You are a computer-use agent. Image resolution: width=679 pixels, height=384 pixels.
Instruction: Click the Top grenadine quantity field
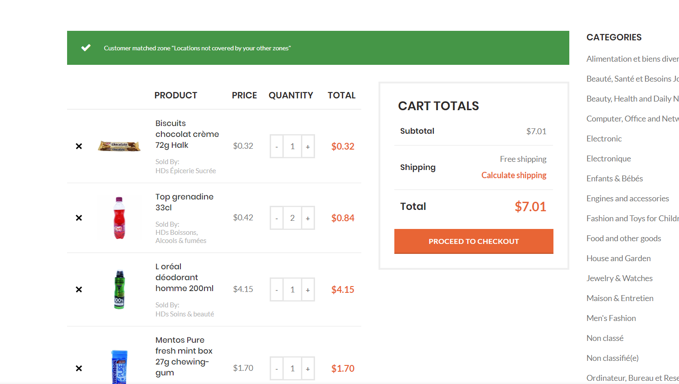coord(292,218)
